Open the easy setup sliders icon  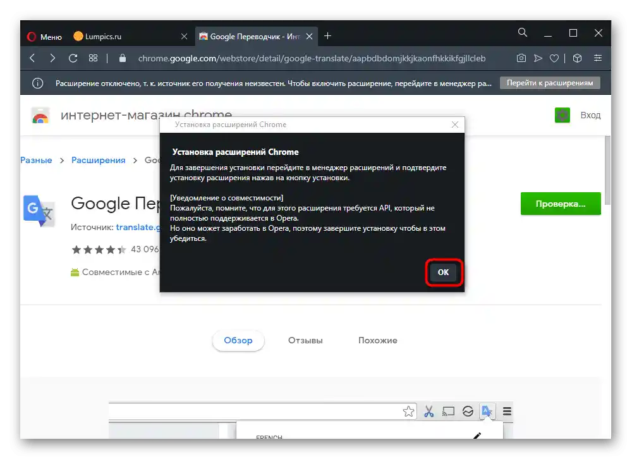[x=598, y=58]
